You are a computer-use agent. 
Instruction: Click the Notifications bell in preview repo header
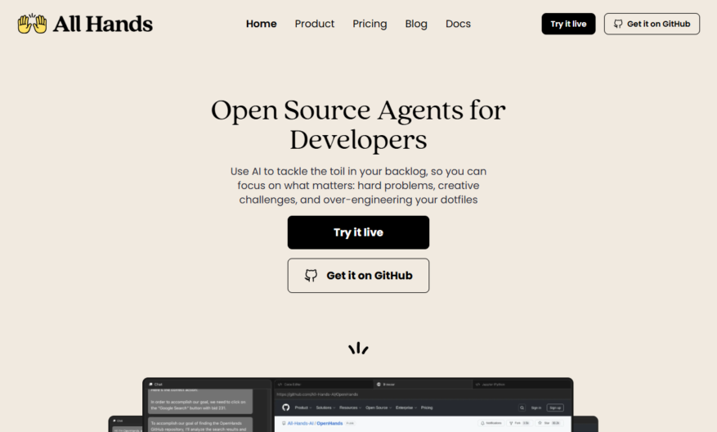coord(482,423)
